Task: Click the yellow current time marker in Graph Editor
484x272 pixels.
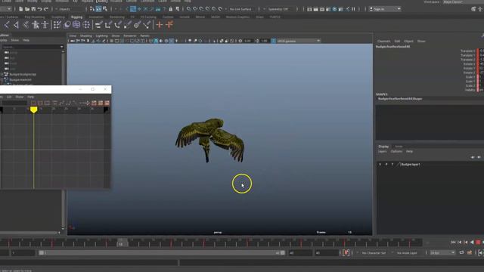Action: [33, 110]
